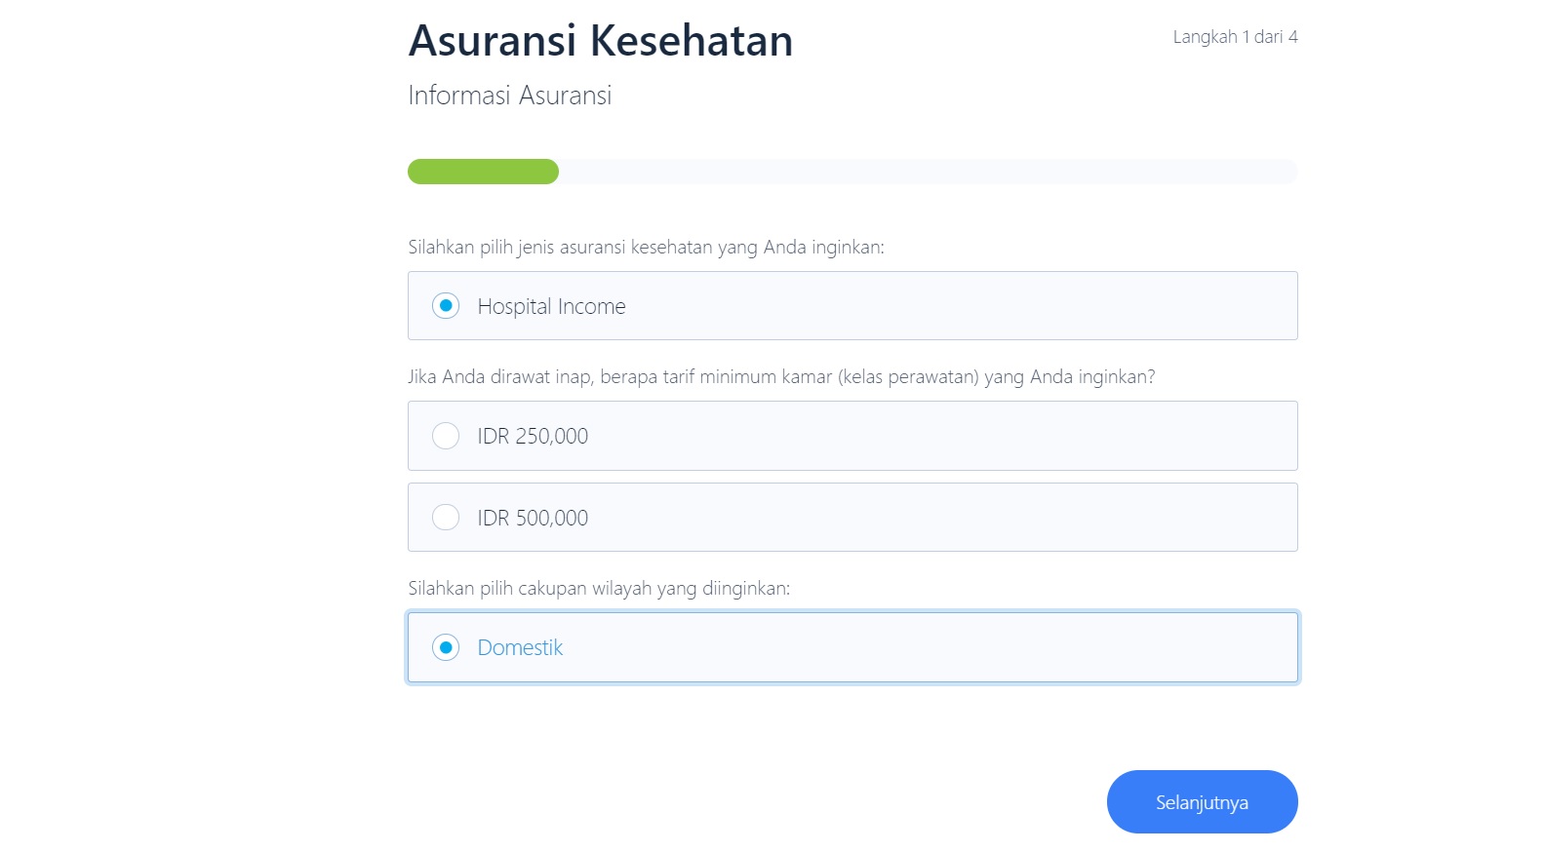Click the empty part of progress bar
The width and height of the screenshot is (1545, 852).
(x=928, y=172)
